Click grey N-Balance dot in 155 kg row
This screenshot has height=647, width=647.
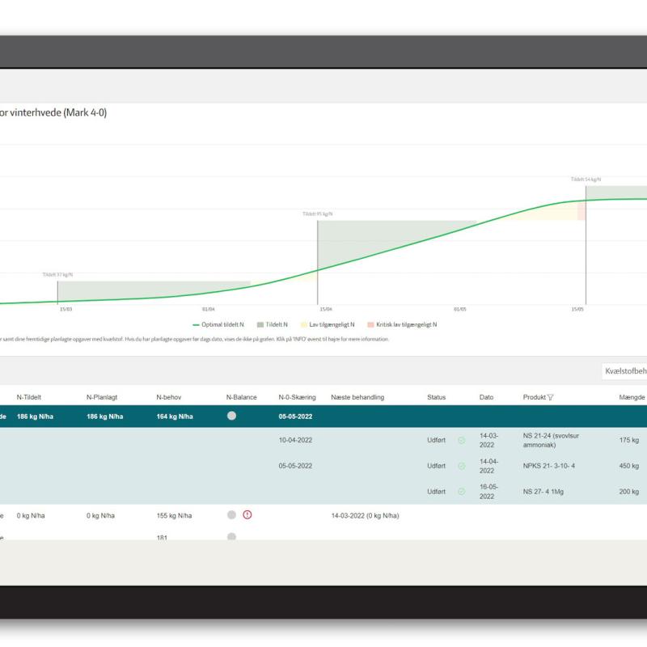point(232,514)
